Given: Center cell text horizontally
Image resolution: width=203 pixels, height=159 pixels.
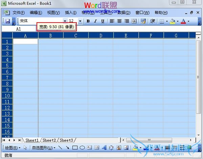Looking at the screenshot, I should point(119,21).
